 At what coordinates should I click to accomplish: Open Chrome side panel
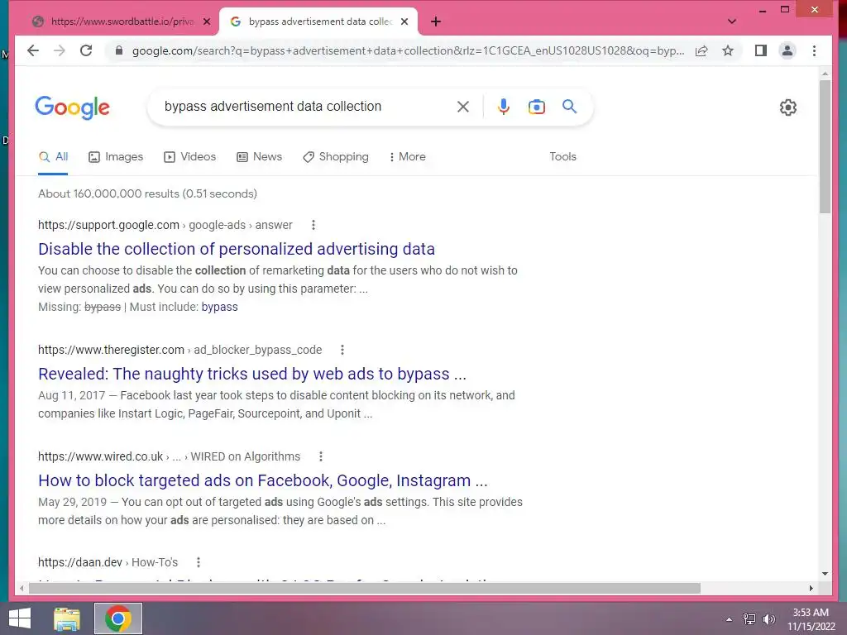(761, 50)
